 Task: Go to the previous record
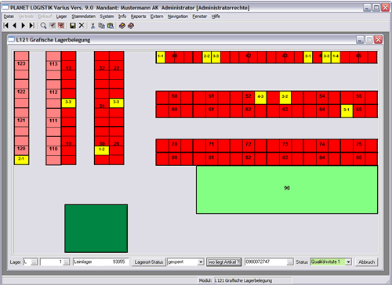(15, 25)
